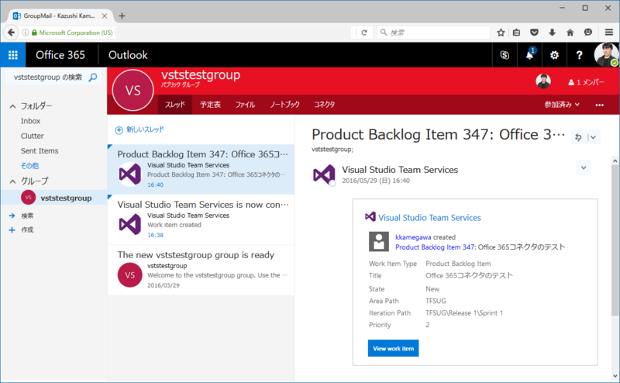Image resolution: width=620 pixels, height=383 pixels.
Task: Click the scrollbar down arrow
Action: coord(615,376)
